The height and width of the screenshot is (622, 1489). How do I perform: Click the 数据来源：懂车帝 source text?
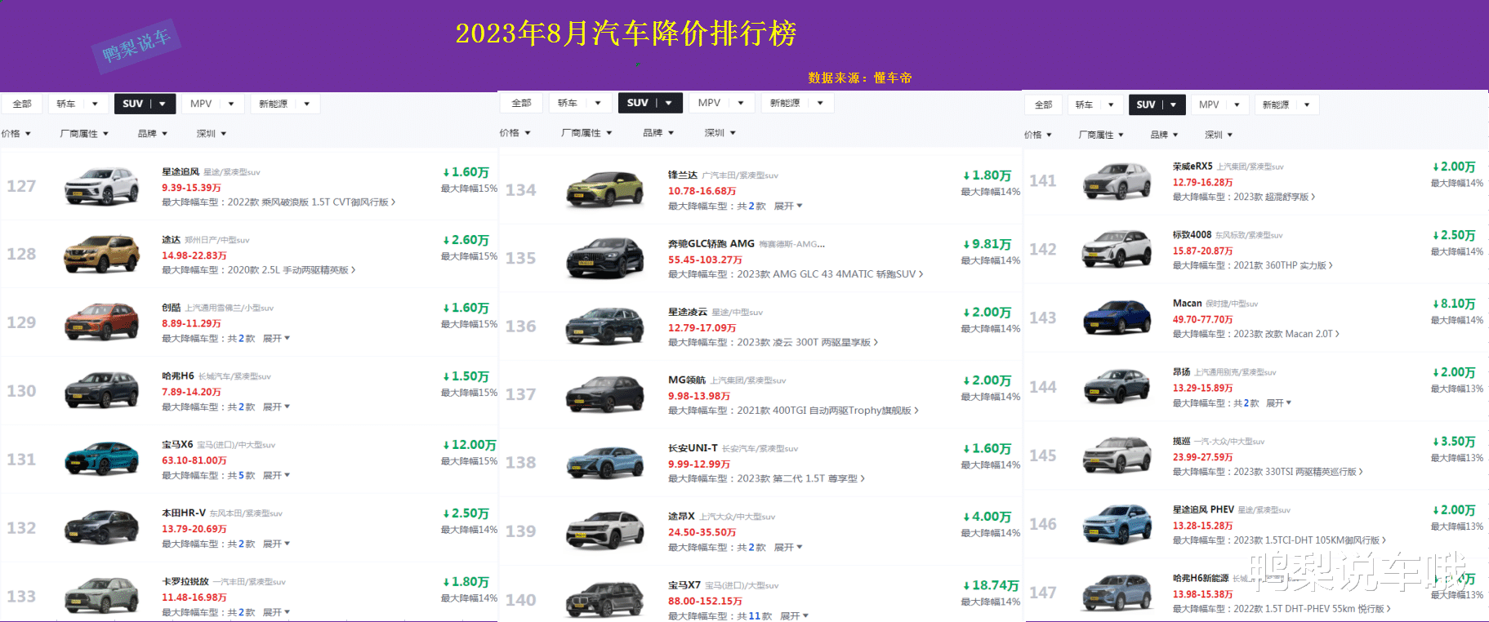pos(860,78)
